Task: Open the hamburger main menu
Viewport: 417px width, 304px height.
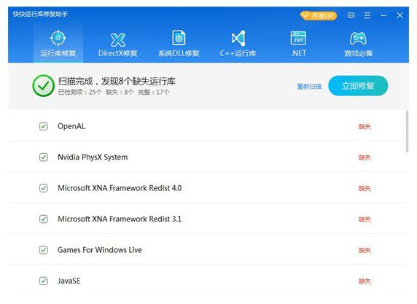Action: (x=367, y=15)
